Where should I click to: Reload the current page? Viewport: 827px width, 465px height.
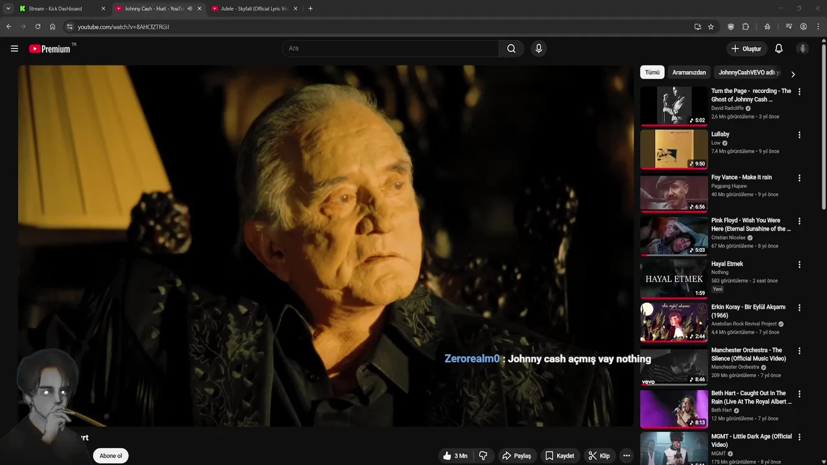pyautogui.click(x=37, y=26)
